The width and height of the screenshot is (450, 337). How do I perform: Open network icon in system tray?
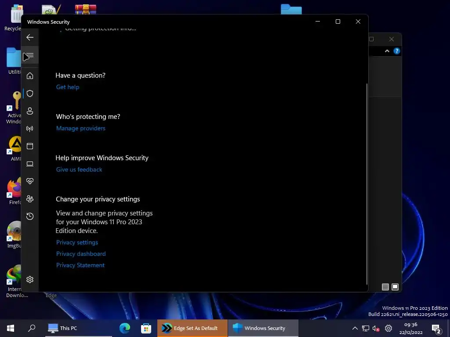click(365, 328)
